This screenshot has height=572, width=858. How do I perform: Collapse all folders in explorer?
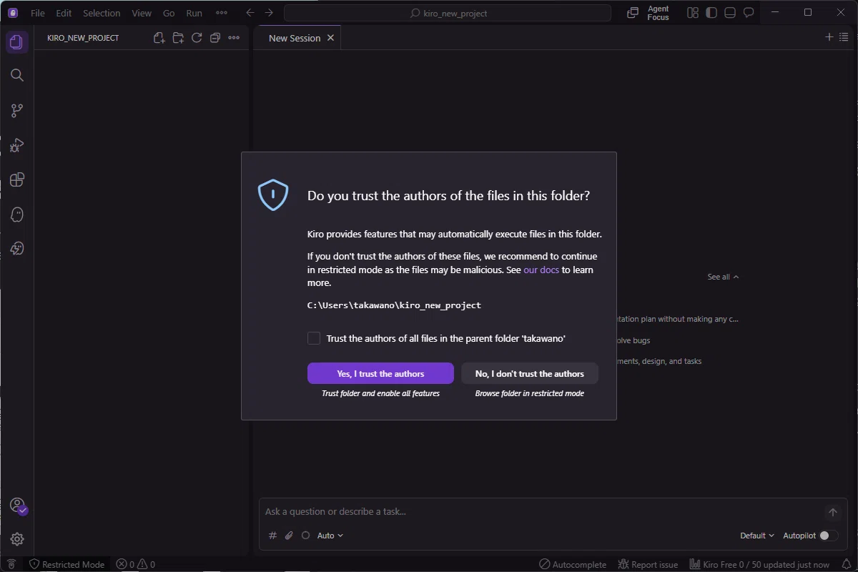tap(215, 38)
